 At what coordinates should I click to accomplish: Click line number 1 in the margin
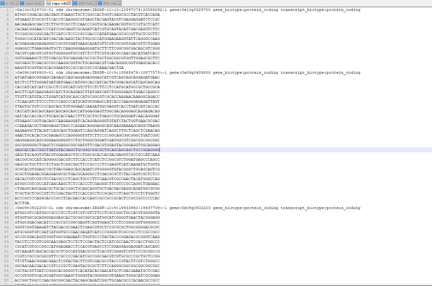[8, 10]
